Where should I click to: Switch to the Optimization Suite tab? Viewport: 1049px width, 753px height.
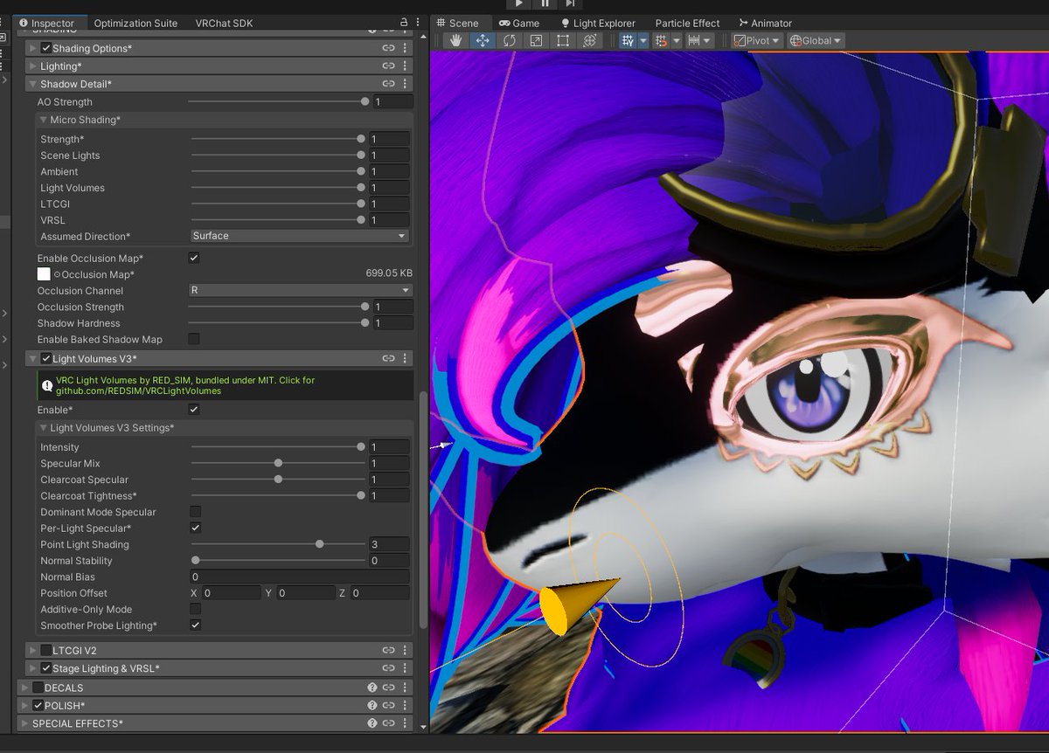135,24
